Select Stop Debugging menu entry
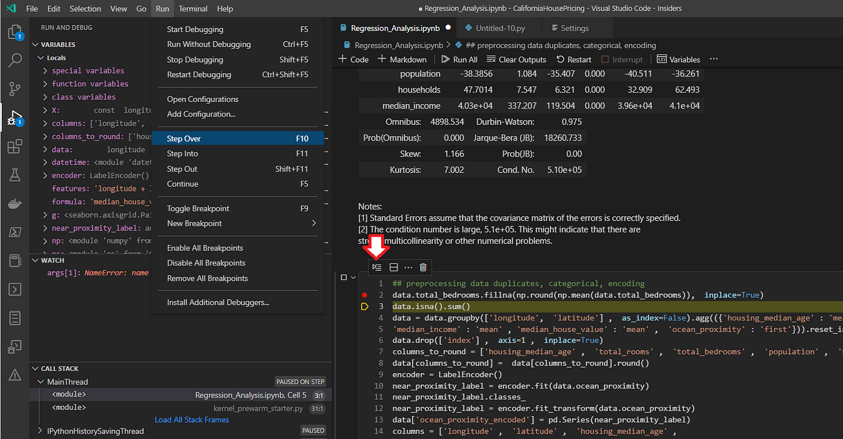The height and width of the screenshot is (439, 843). pos(238,60)
